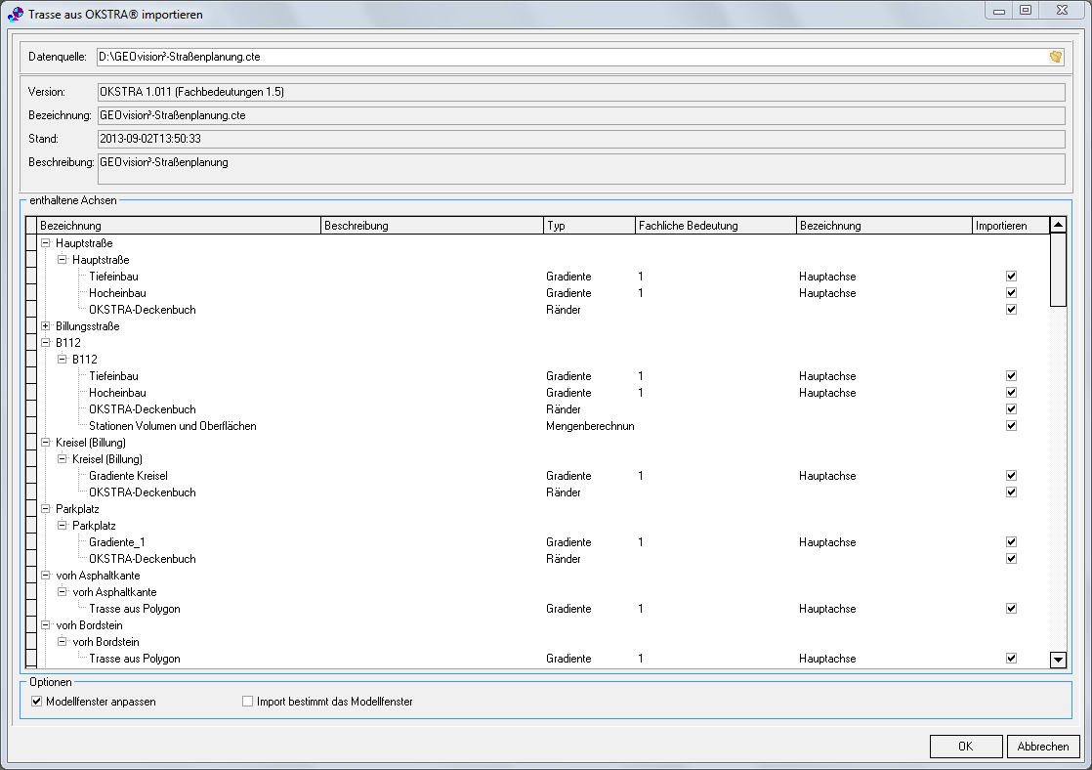This screenshot has height=770, width=1092.
Task: Uncheck import for Gradiente Kreisel
Action: pos(1011,476)
